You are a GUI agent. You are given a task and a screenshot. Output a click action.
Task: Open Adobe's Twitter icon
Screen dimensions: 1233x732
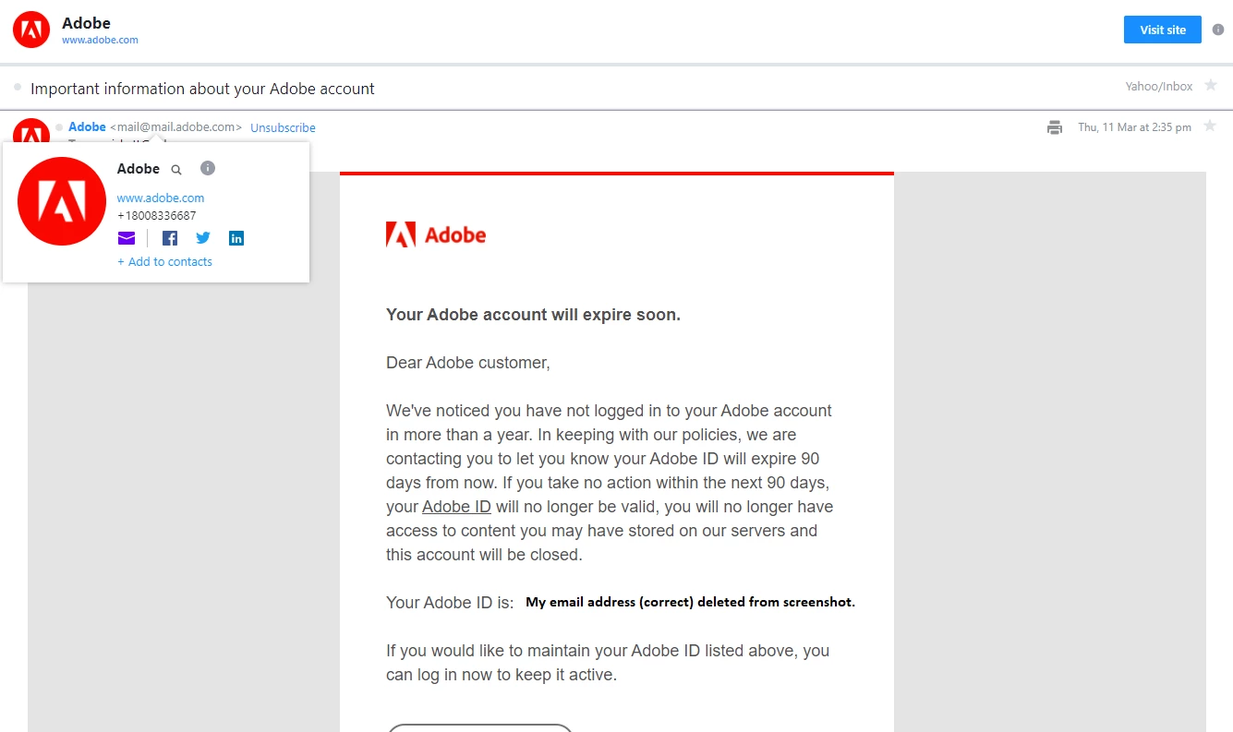203,238
